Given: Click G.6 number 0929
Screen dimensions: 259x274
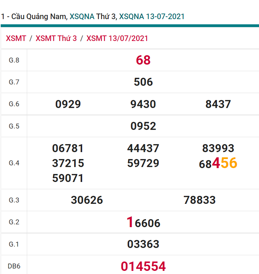Looking at the screenshot, I should (x=68, y=104).
